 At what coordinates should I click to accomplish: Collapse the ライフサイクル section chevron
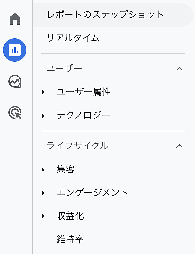click(179, 146)
